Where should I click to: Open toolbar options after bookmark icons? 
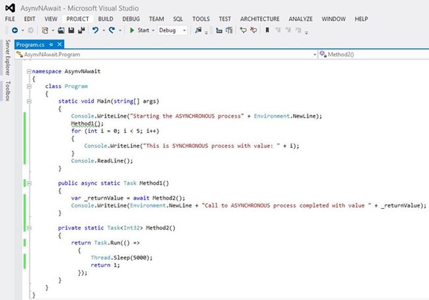click(306, 32)
